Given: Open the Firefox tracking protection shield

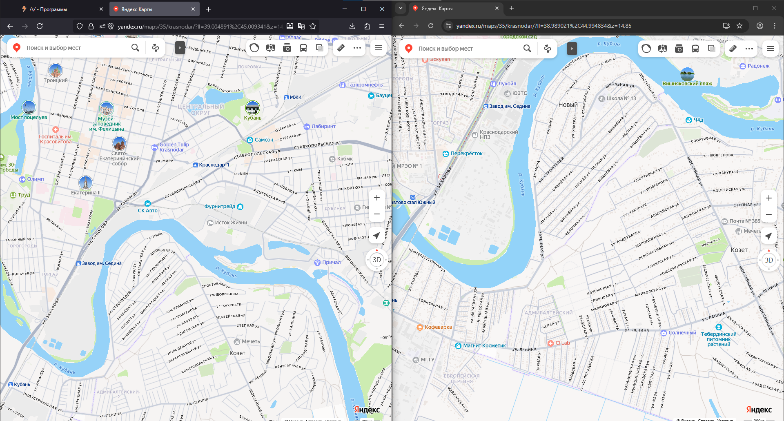Looking at the screenshot, I should pos(80,26).
